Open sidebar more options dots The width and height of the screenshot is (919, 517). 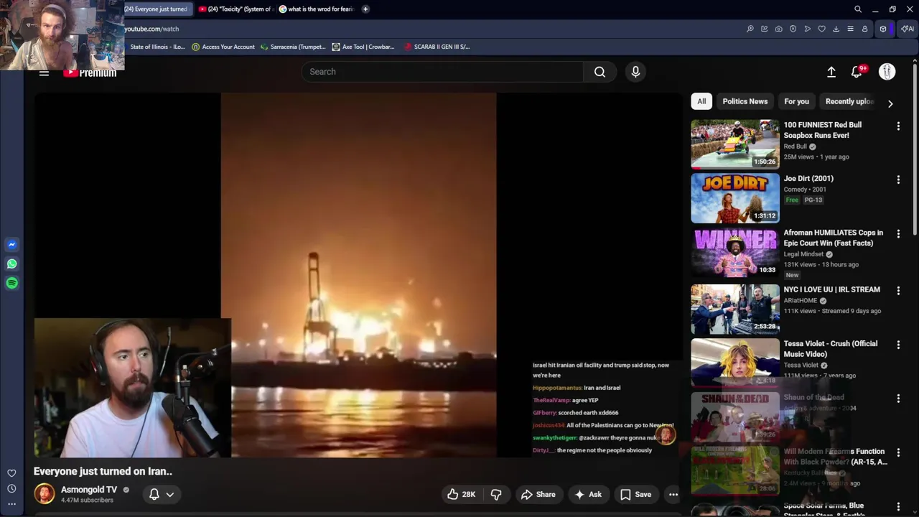(11, 504)
